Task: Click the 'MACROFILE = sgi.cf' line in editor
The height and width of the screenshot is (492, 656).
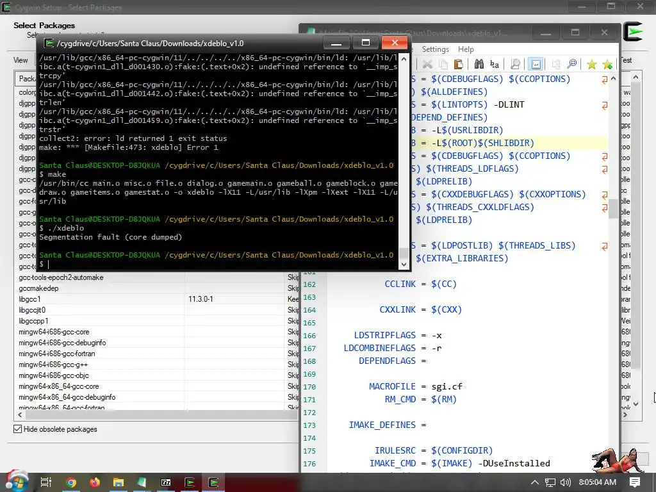Action: (x=415, y=386)
